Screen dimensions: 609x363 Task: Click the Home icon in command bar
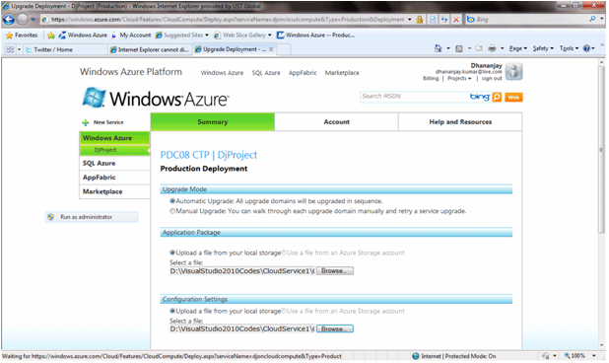point(439,48)
